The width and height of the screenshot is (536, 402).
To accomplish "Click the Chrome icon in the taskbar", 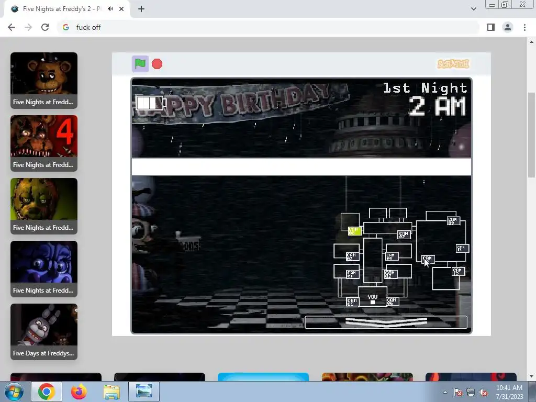I will point(47,392).
